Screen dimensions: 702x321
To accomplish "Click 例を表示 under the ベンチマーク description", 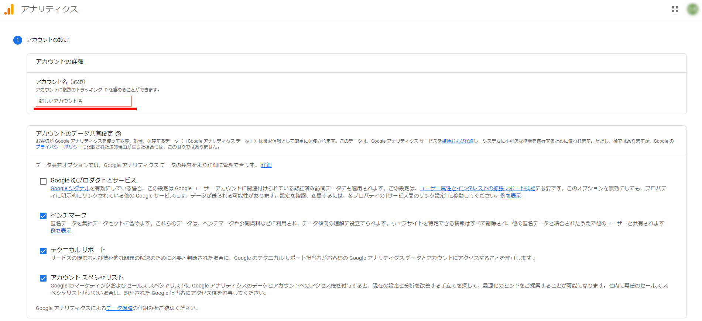I will tap(61, 231).
